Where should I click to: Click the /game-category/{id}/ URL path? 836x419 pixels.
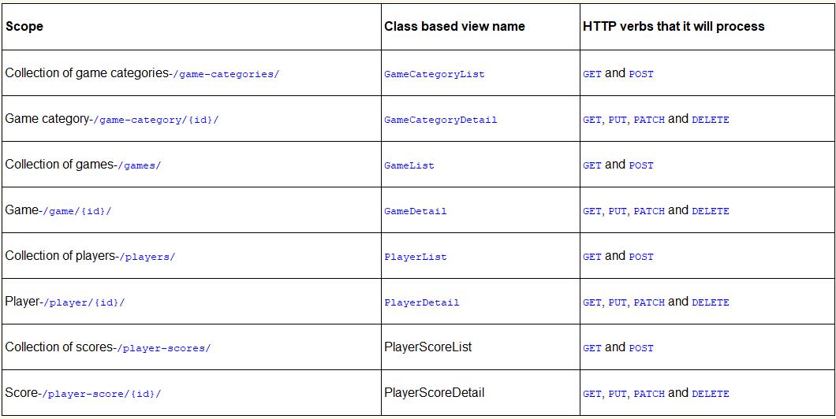coord(156,120)
